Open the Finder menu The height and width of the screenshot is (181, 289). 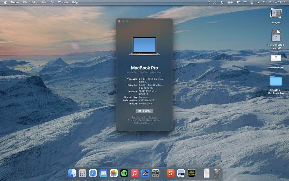(15, 2)
